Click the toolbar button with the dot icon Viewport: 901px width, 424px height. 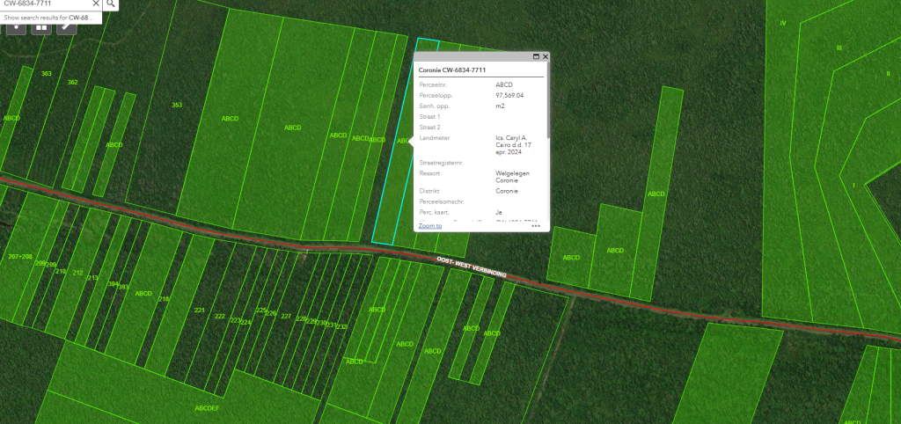point(16,26)
